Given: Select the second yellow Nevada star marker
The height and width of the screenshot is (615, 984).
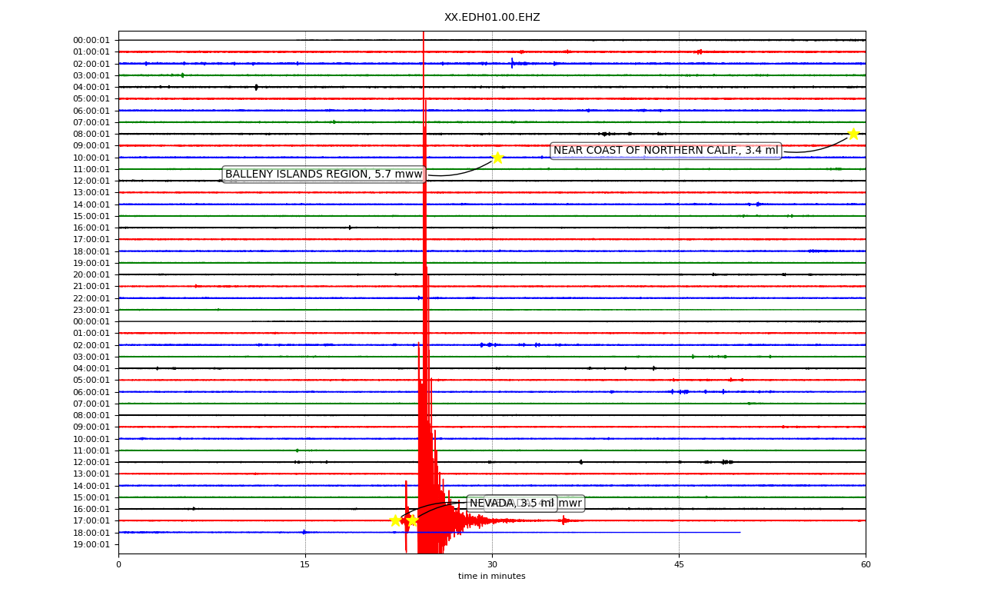Looking at the screenshot, I should 412,520.
